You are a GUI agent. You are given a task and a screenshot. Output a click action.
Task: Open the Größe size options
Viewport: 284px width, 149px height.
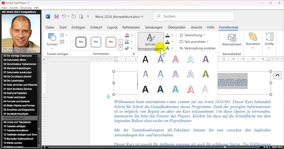[x=269, y=41]
